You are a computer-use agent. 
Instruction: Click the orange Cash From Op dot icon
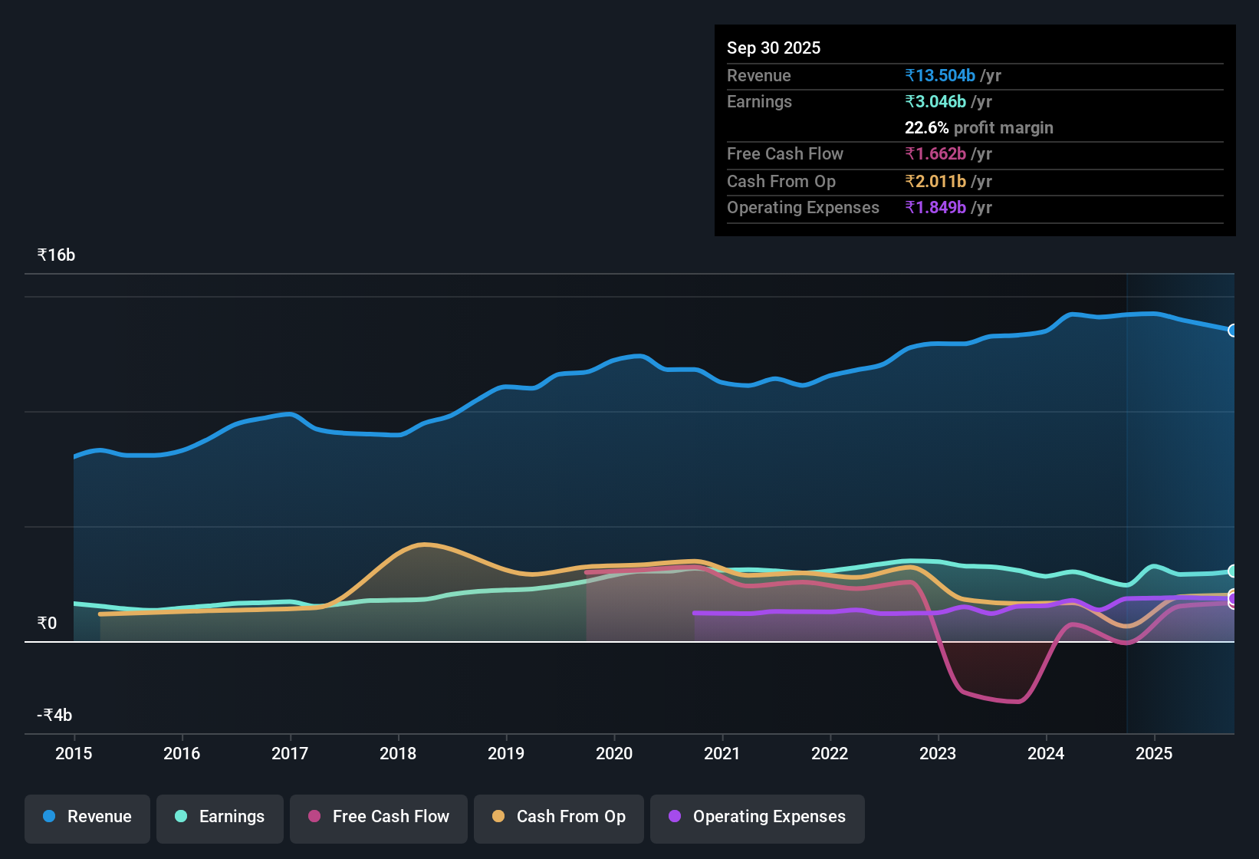click(x=498, y=817)
